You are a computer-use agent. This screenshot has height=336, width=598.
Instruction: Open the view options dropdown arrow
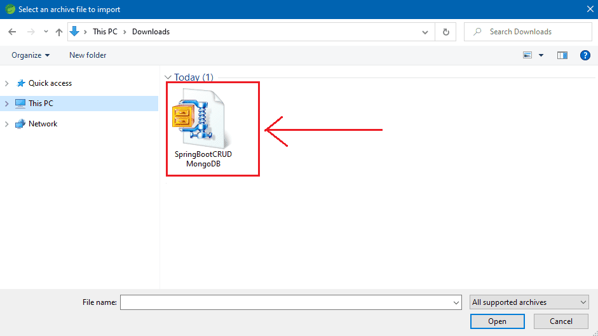click(x=541, y=55)
